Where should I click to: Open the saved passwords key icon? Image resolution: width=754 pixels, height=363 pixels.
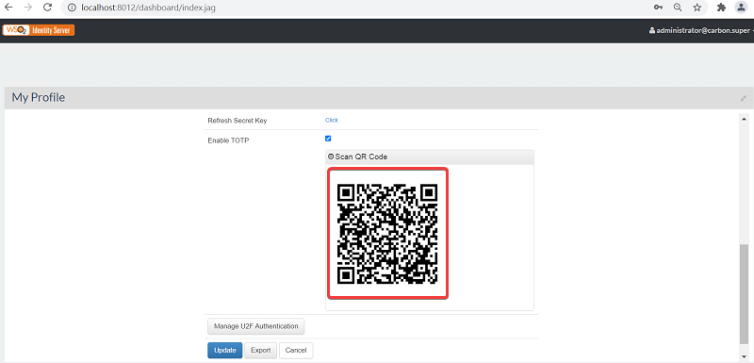coord(658,8)
